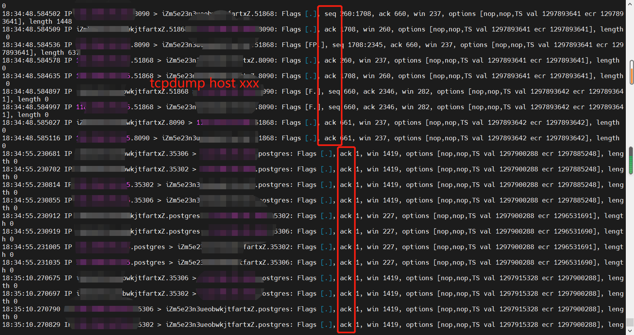Click timestamp 18:34:55.230855
This screenshot has width=634, height=335.
pyautogui.click(x=31, y=200)
